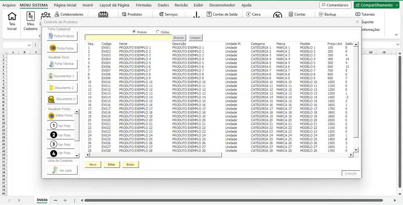Image resolution: width=403 pixels, height=205 pixels.
Task: Expand the Compartilhamento dropdown arrow
Action: coord(397,5)
